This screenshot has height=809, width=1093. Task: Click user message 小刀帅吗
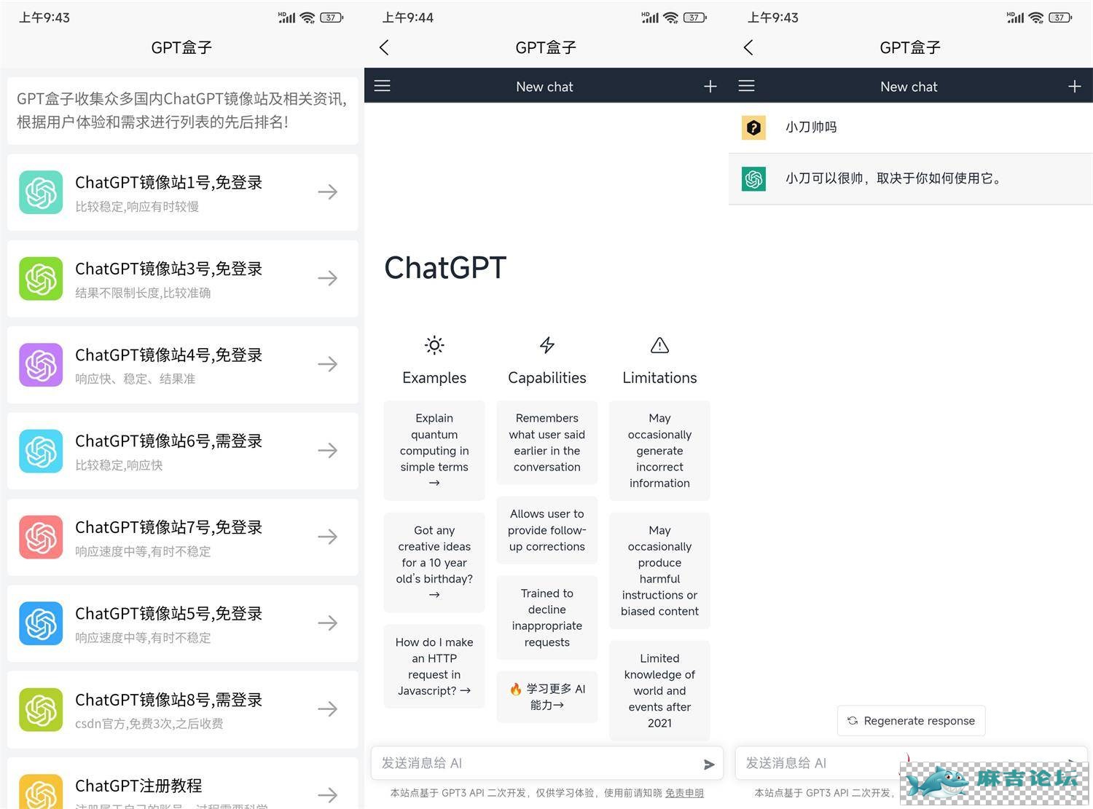coord(811,127)
